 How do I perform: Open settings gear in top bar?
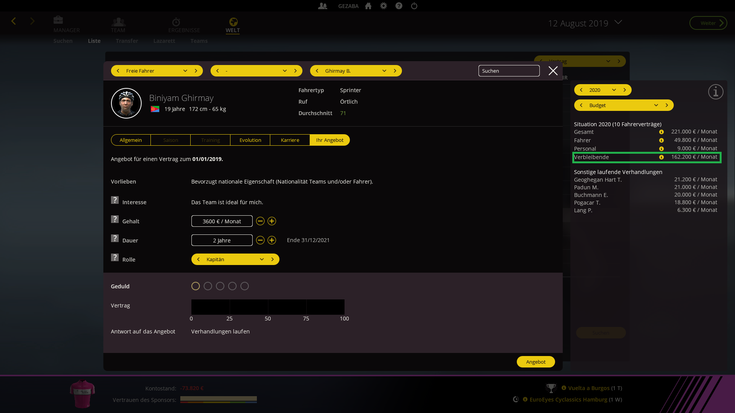(384, 6)
